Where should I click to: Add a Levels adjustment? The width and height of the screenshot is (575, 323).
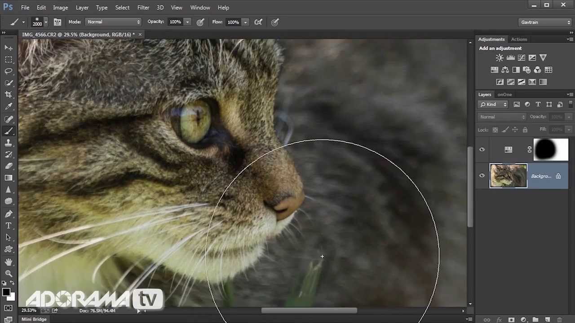click(511, 57)
